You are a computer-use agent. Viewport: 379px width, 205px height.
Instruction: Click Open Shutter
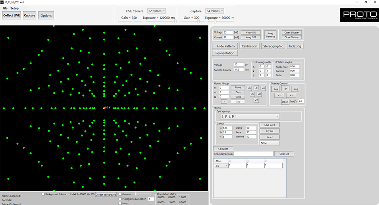292,32
